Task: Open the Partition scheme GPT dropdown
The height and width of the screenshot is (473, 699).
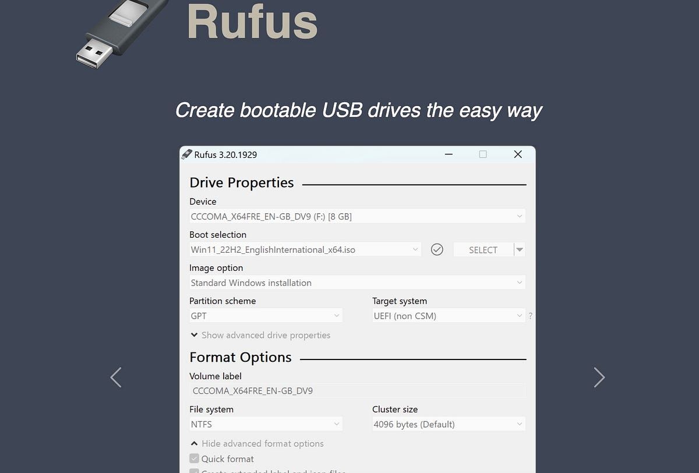Action: [x=266, y=316]
